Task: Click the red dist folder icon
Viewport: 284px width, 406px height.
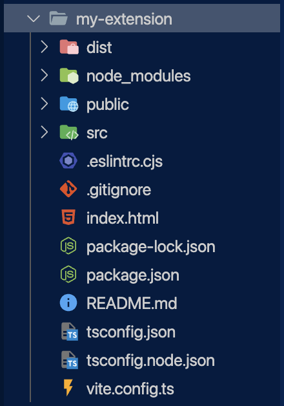Action: click(69, 47)
